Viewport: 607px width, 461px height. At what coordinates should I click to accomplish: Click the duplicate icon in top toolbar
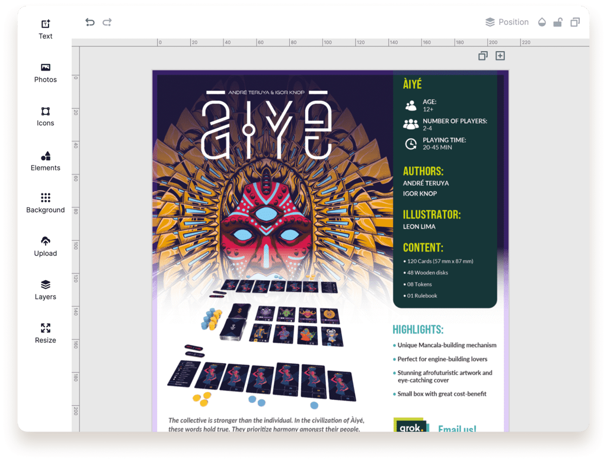pyautogui.click(x=575, y=22)
